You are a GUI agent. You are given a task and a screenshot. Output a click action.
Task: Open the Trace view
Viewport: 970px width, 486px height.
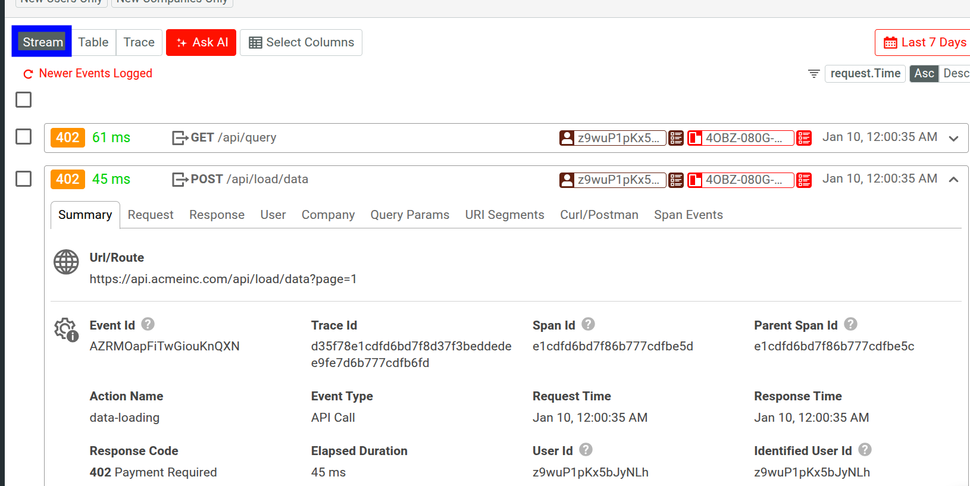[x=139, y=42]
